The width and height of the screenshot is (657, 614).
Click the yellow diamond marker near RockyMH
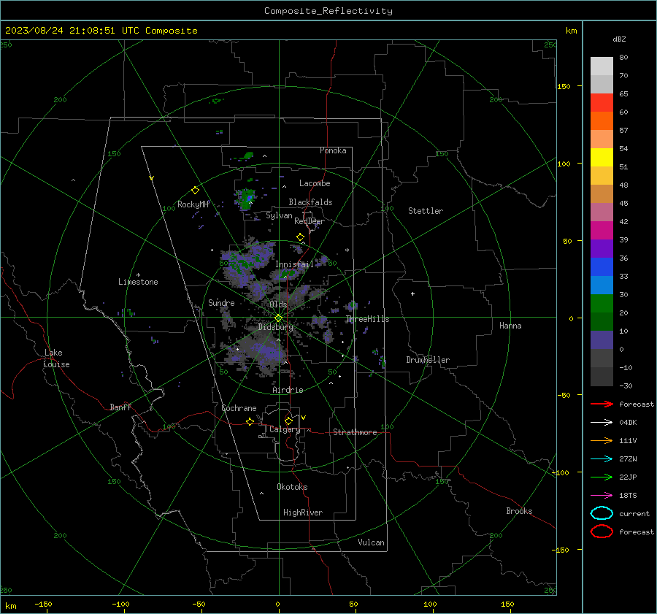195,191
